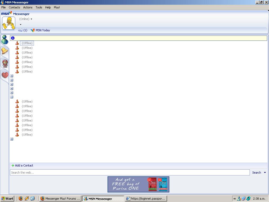The width and height of the screenshot is (269, 202).
Task: Collapse the expanded contact group
Action: point(12,97)
